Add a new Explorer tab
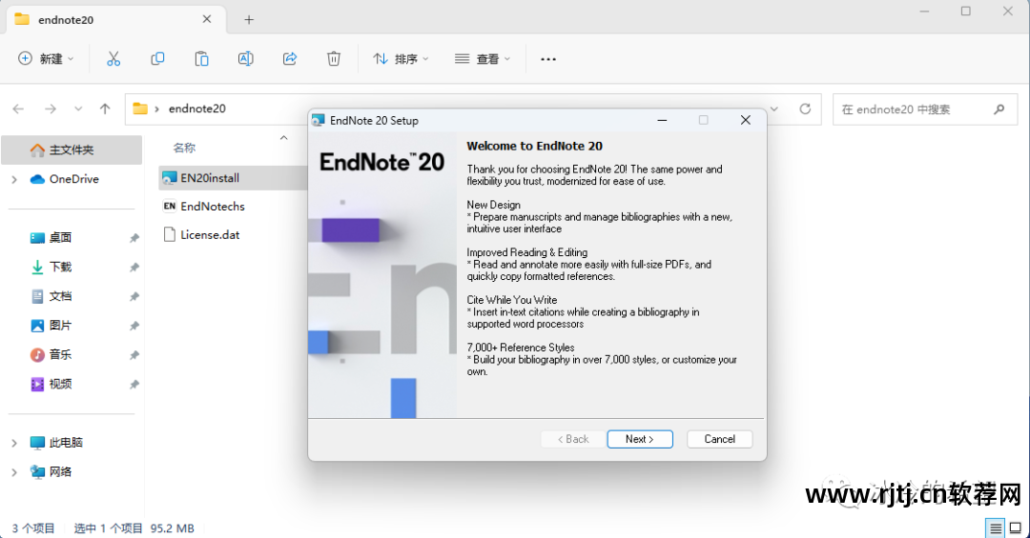 pyautogui.click(x=249, y=20)
